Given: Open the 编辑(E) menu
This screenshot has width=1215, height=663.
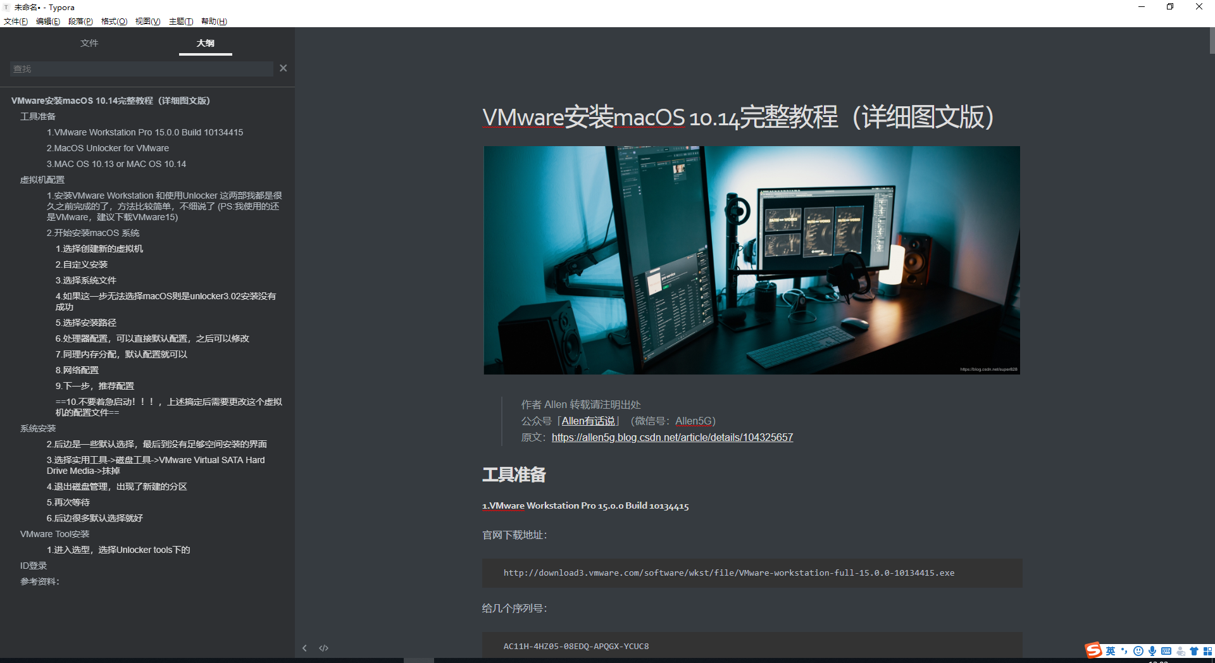Looking at the screenshot, I should point(48,22).
